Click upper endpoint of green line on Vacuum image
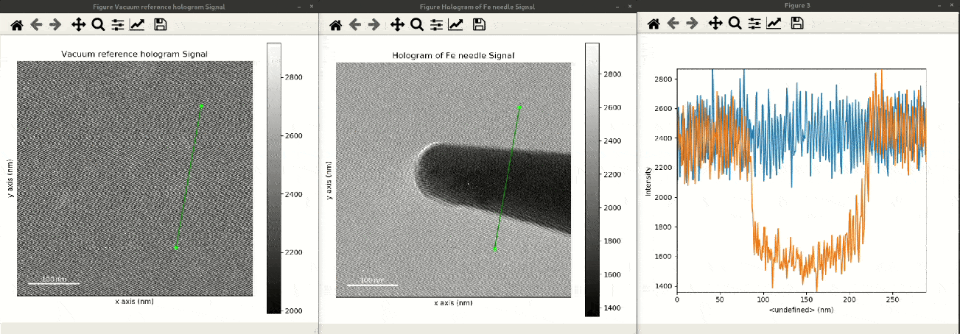The height and width of the screenshot is (334, 960). (201, 106)
